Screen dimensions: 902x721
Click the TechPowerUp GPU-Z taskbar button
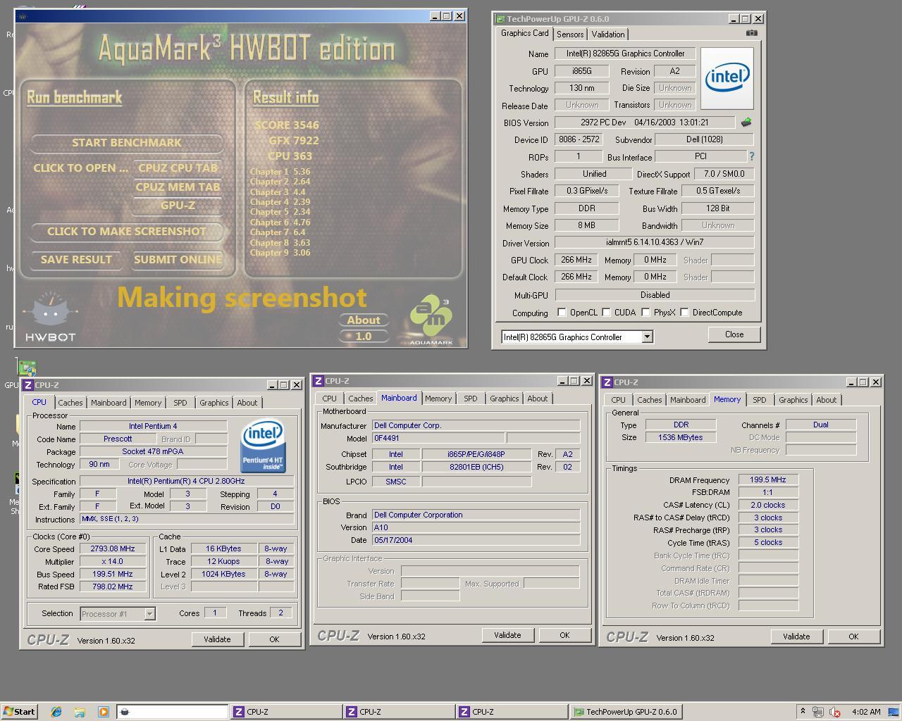[x=626, y=712]
